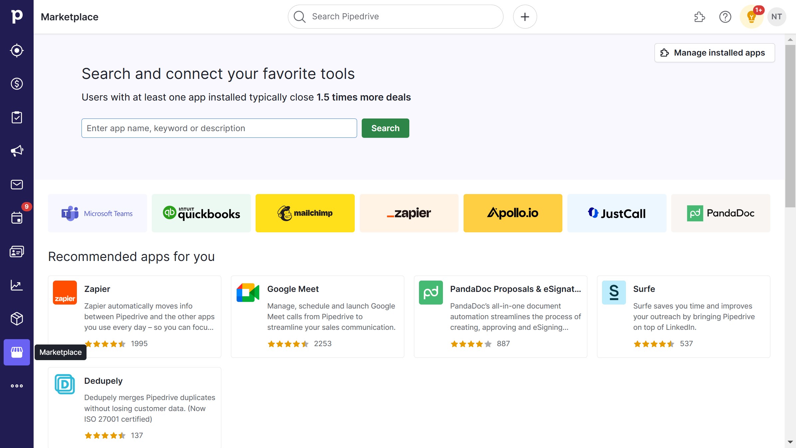The image size is (796, 448).
Task: Open the Contacts card icon
Action: tap(17, 252)
